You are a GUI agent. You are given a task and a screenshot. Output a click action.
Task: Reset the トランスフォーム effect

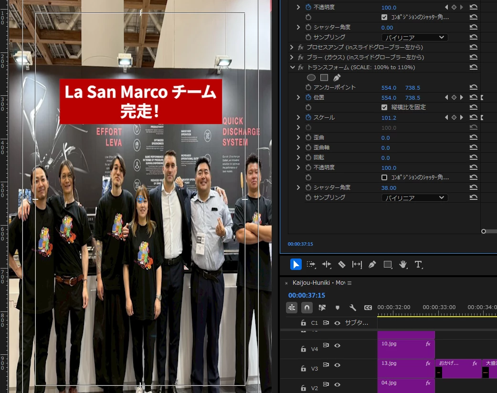[x=473, y=67]
